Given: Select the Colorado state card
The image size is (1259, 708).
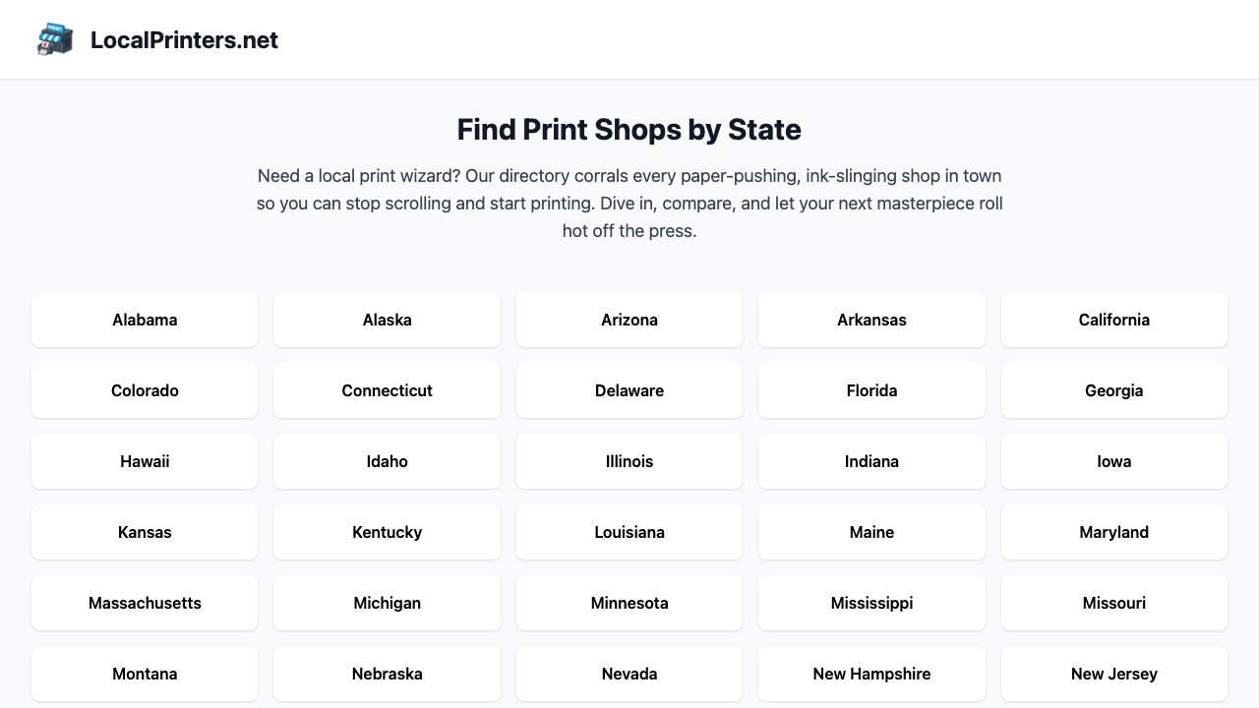Looking at the screenshot, I should click(x=145, y=390).
